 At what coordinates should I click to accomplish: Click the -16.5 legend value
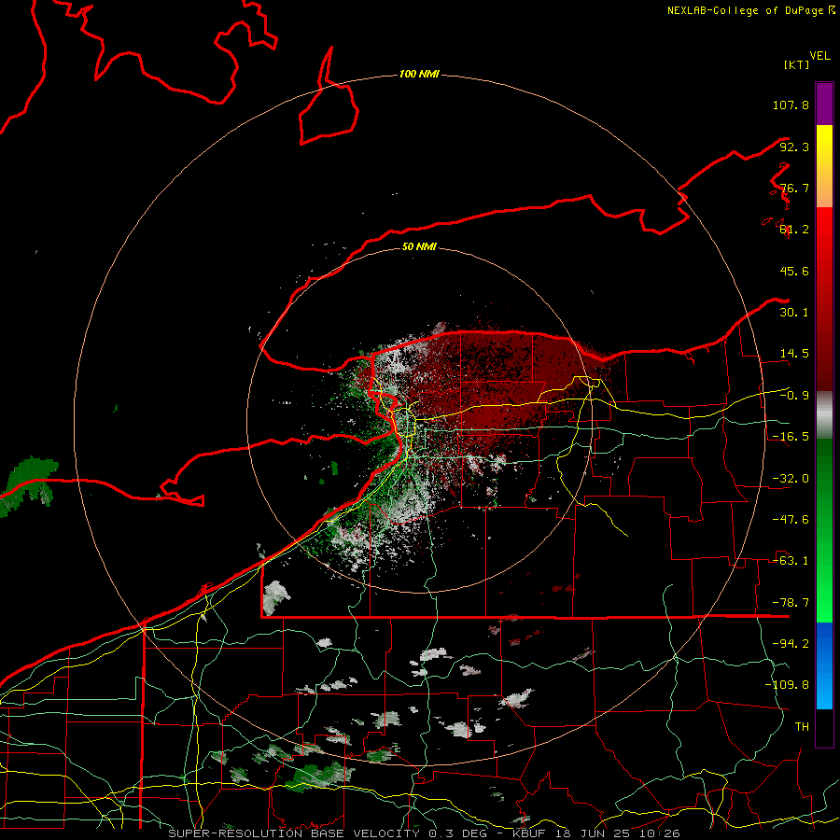pyautogui.click(x=791, y=437)
